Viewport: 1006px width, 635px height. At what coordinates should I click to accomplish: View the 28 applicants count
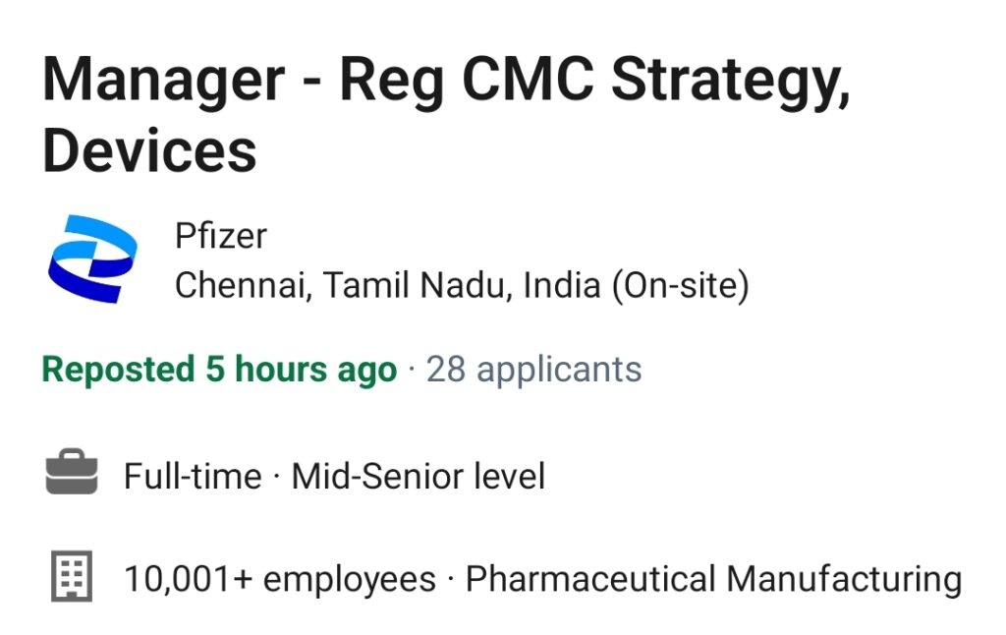(x=533, y=370)
